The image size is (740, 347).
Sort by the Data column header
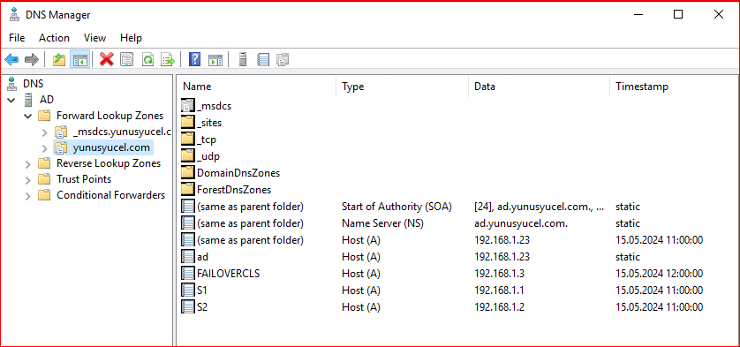point(539,87)
